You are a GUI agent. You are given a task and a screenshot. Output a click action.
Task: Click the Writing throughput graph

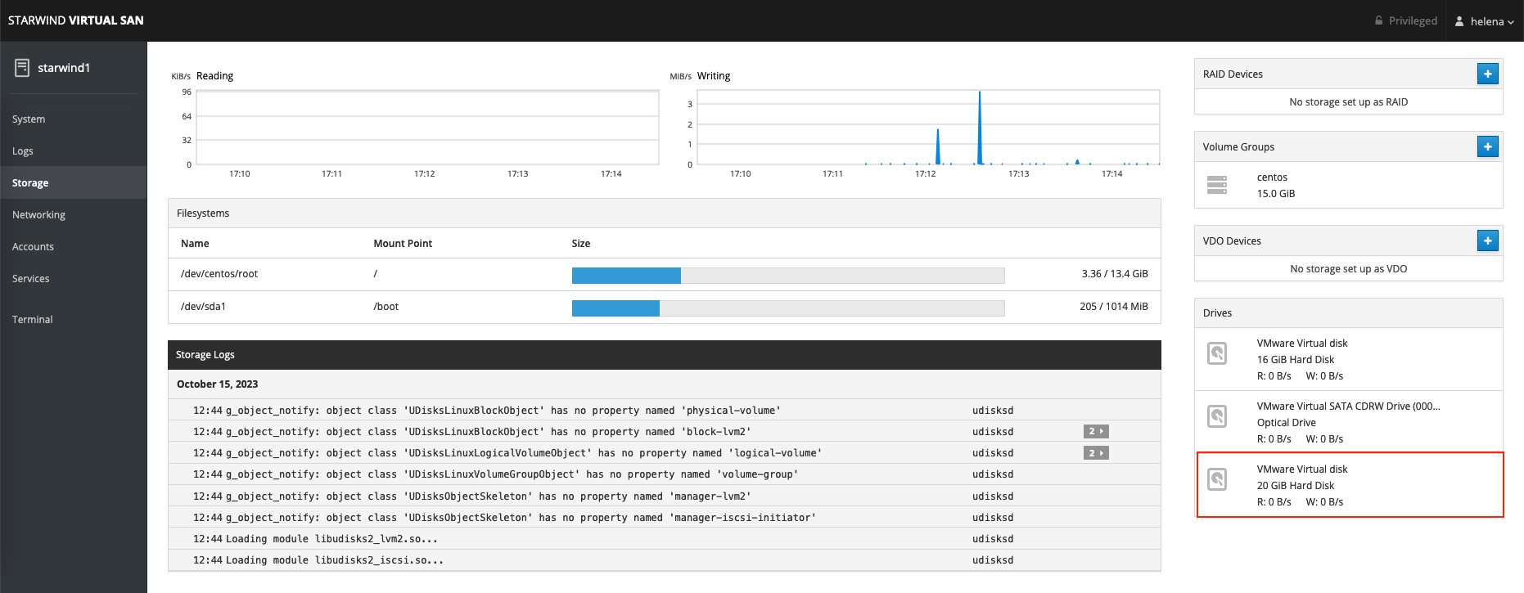927,128
